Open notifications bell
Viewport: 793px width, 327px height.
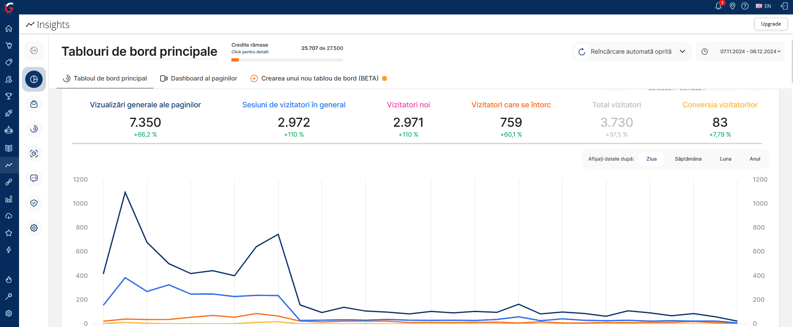click(x=719, y=6)
